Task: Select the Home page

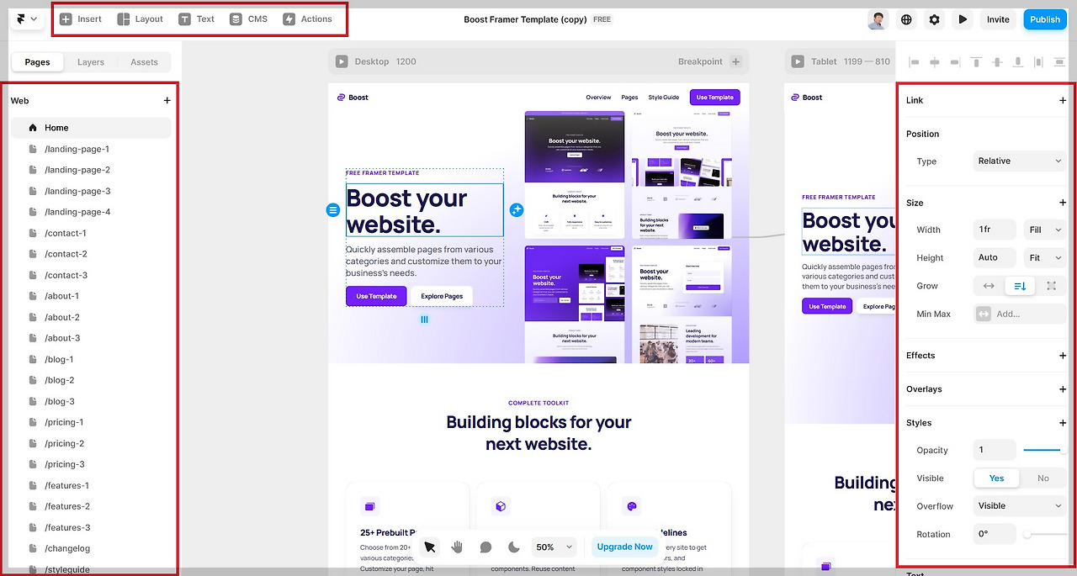Action: point(91,128)
